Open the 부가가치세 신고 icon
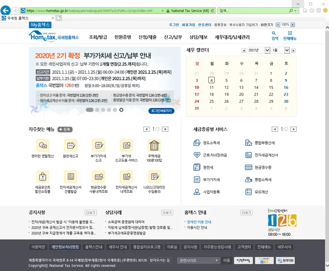 click(98, 145)
